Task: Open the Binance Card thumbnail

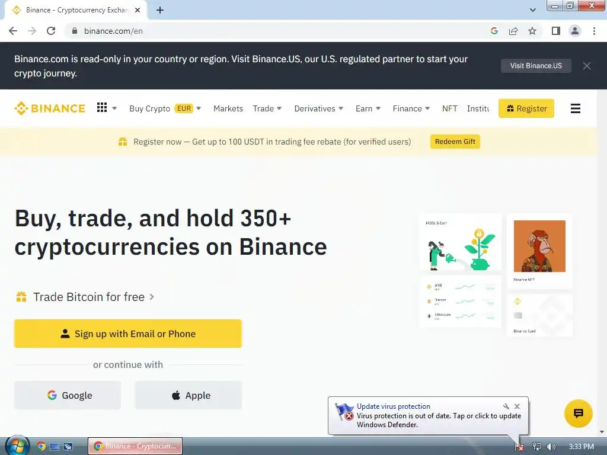Action: tap(539, 315)
